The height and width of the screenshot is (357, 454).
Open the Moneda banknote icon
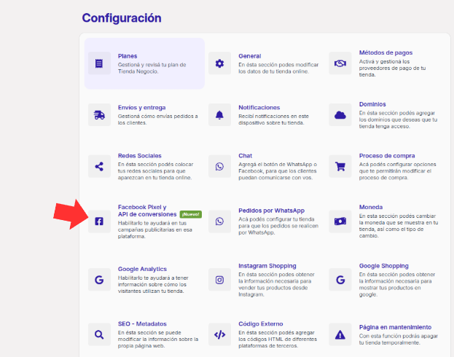point(340,221)
